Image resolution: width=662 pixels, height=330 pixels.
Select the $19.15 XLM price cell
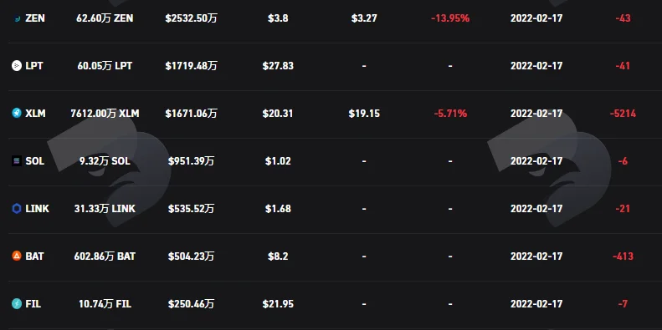coord(364,114)
